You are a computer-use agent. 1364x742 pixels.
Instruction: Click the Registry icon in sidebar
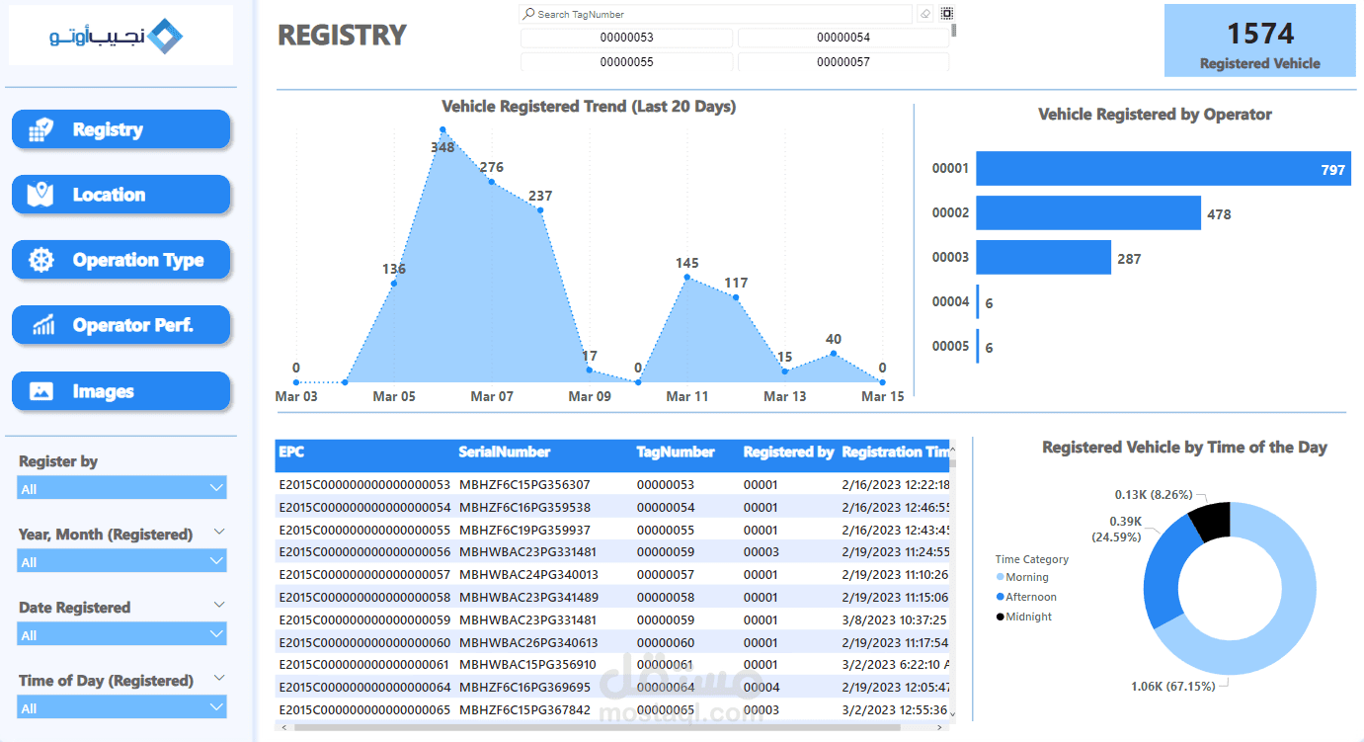point(40,129)
